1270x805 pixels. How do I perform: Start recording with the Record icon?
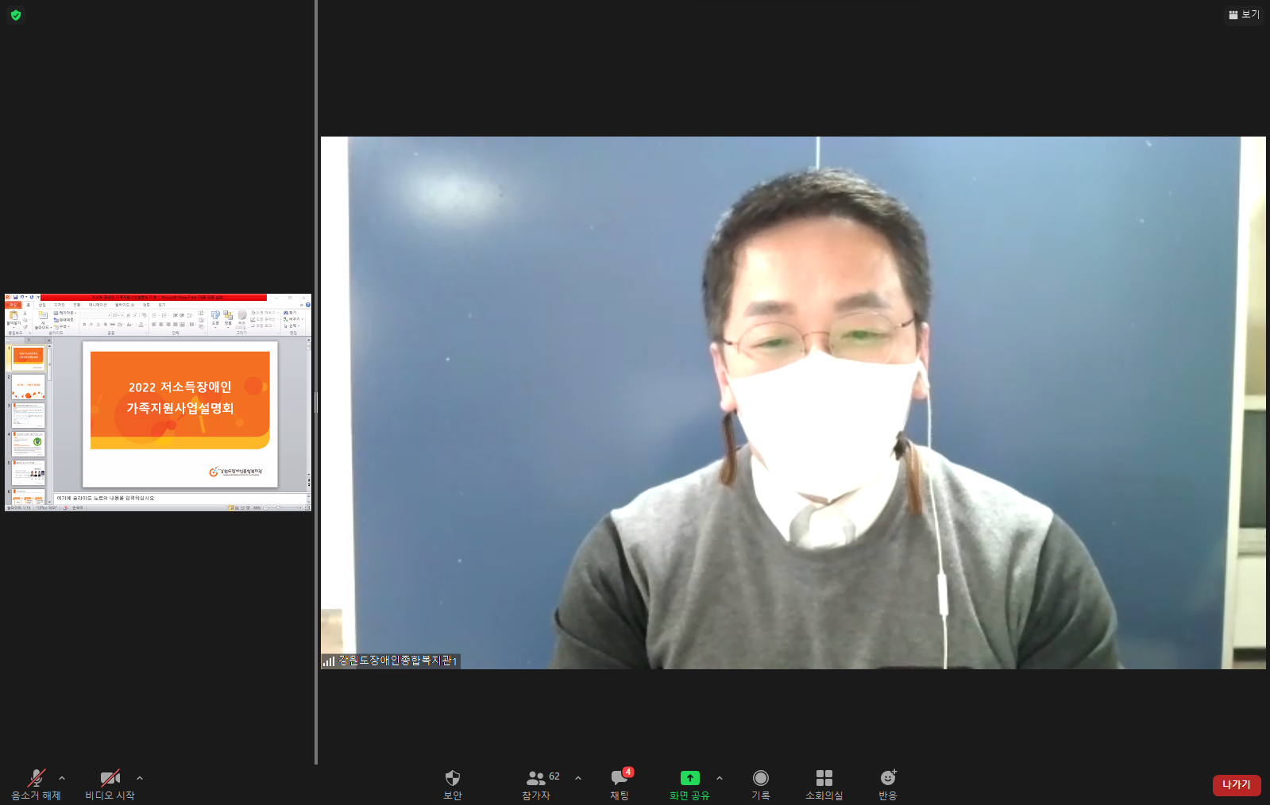(761, 778)
